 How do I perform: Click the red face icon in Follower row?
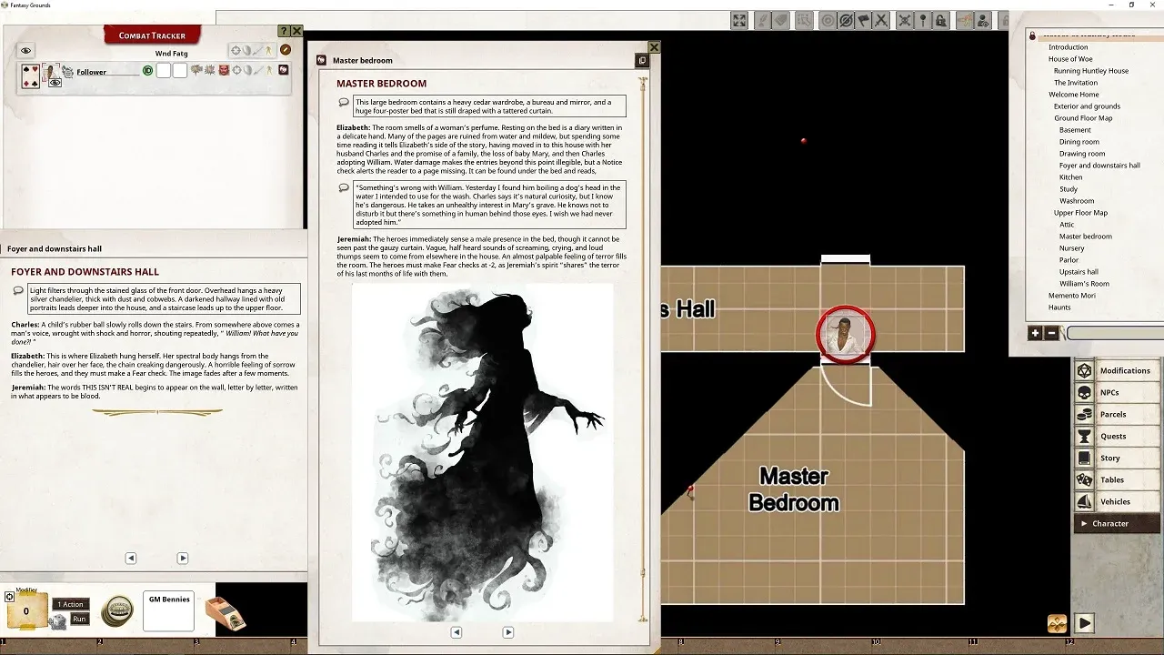tap(224, 70)
